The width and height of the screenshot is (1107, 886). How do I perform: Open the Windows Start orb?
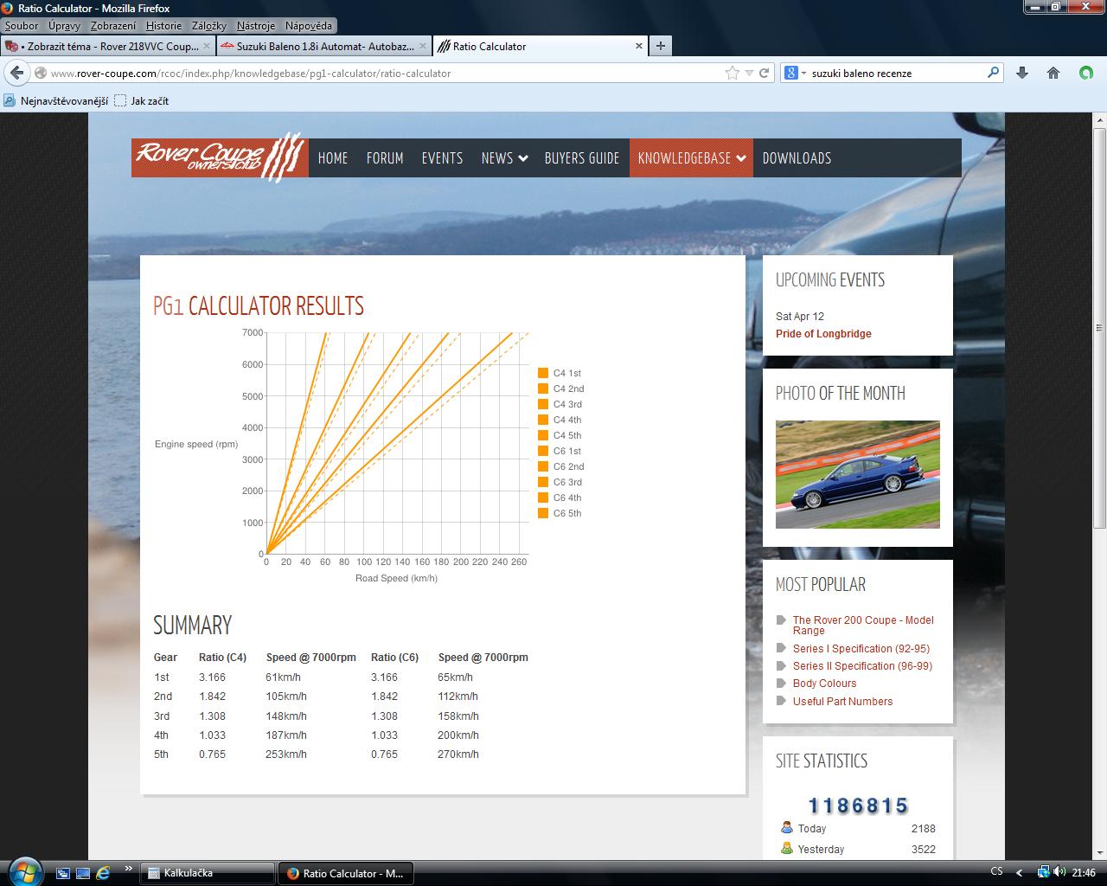click(x=23, y=870)
